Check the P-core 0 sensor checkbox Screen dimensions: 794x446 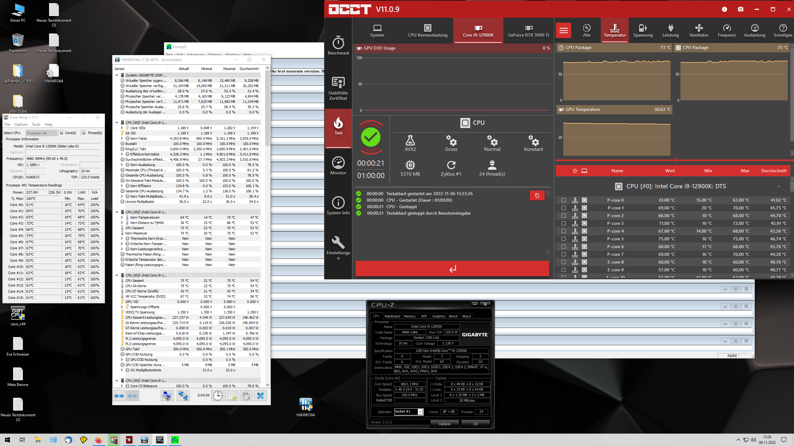point(563,200)
